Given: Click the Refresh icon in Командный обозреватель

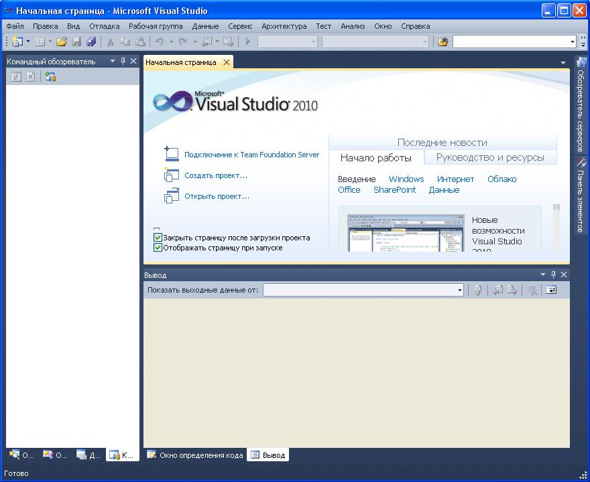Looking at the screenshot, I should pos(16,77).
